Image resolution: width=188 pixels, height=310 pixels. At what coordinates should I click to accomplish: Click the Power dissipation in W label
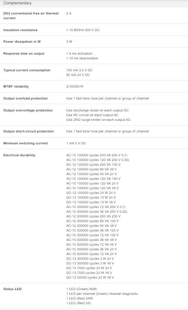(22, 42)
